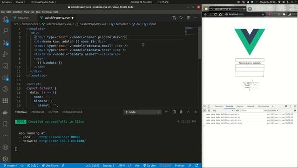Toggle Go Live server in status bar
The image size is (298, 168).
click(149, 166)
